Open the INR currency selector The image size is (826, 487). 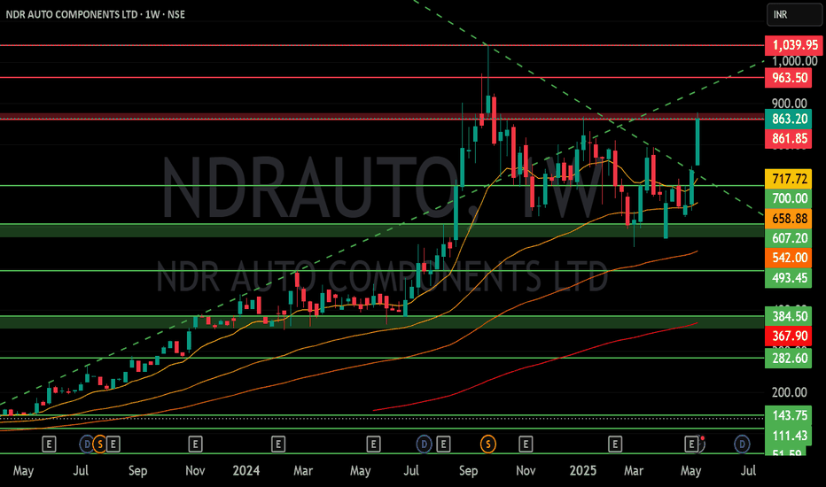[794, 15]
